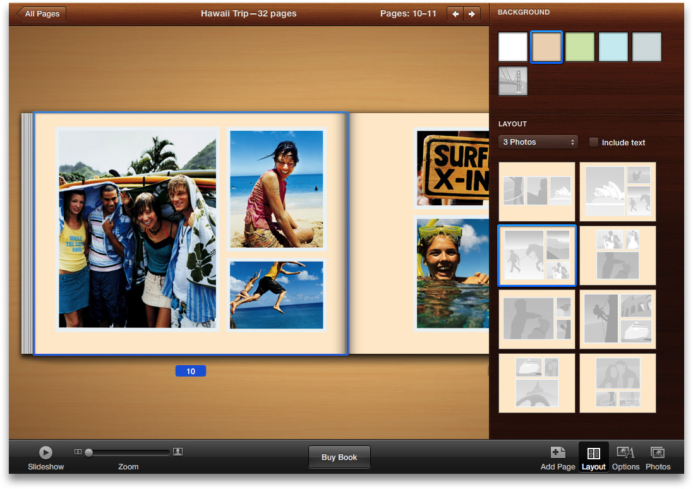Click the Add Page icon
Viewport: 693px width, 489px height.
tap(558, 452)
